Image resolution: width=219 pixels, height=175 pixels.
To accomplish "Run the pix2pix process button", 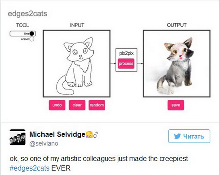I will tap(126, 64).
